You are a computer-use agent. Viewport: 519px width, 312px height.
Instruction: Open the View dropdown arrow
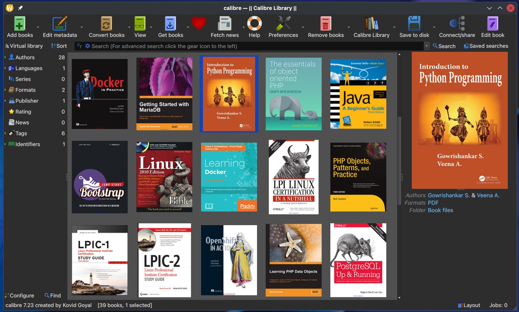pos(151,27)
